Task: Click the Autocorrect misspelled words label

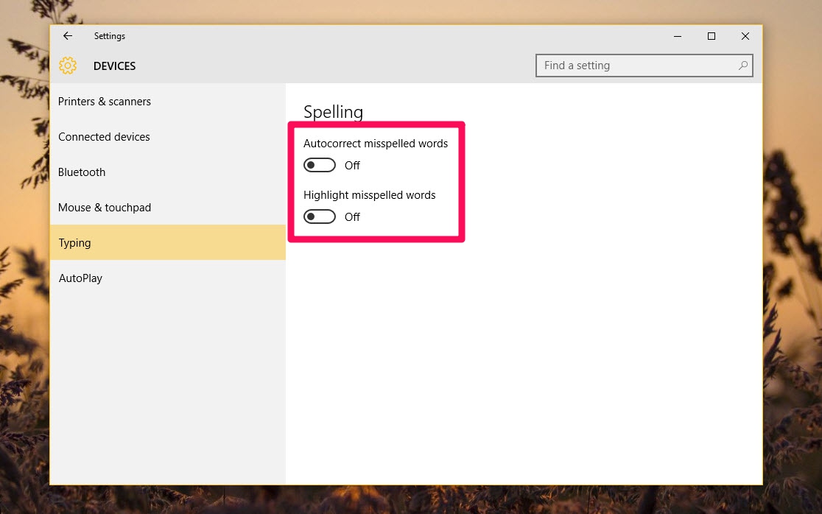Action: pyautogui.click(x=376, y=144)
